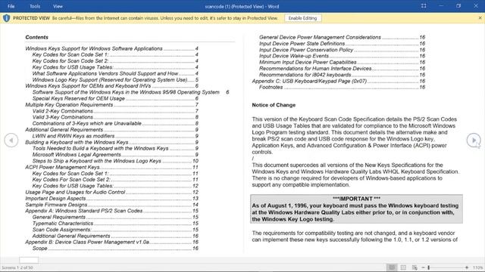The height and width of the screenshot is (272, 485).
Task: Click the Screens 1-2 of 50 status
Action: tap(17, 267)
